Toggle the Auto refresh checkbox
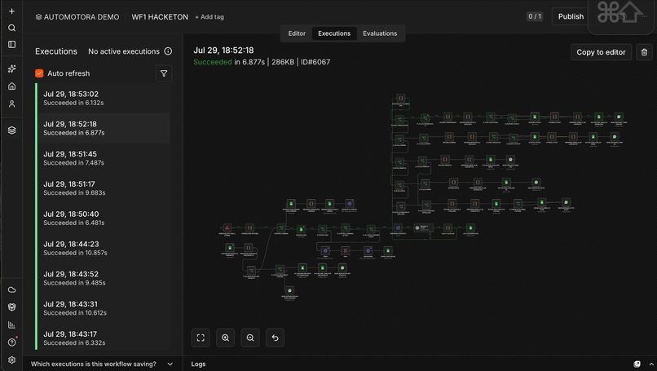This screenshot has width=657, height=371. (x=39, y=73)
